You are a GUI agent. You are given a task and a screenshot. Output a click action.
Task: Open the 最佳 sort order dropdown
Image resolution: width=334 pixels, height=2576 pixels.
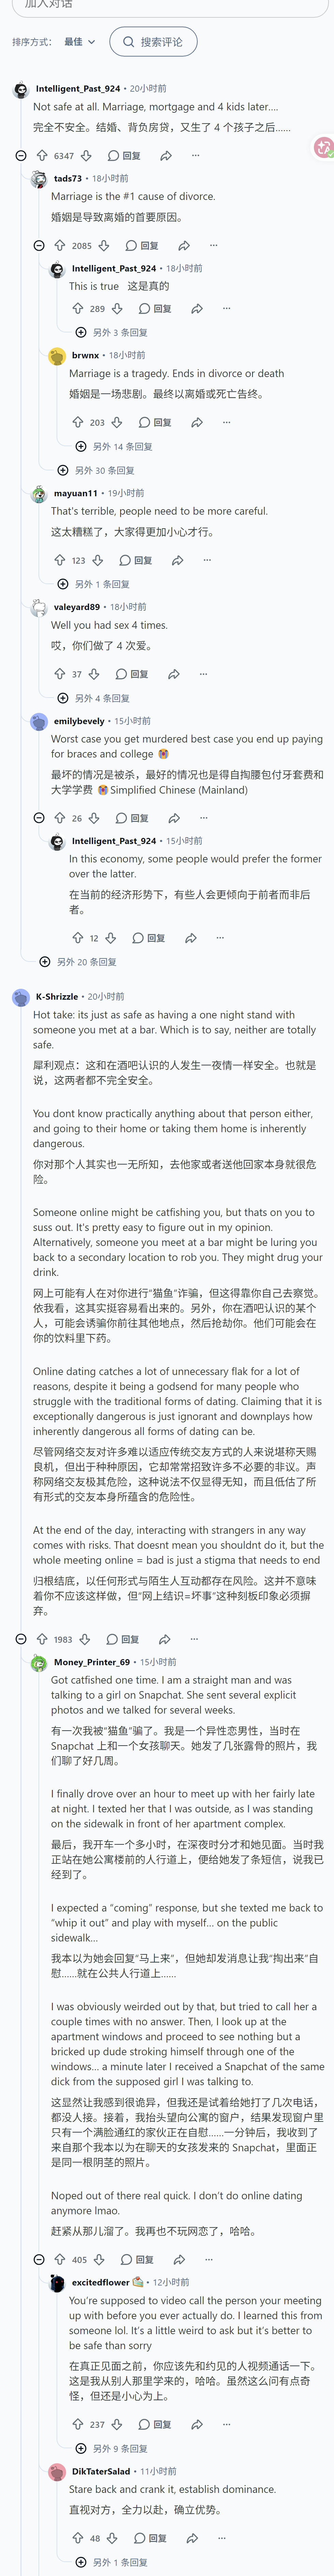80,42
